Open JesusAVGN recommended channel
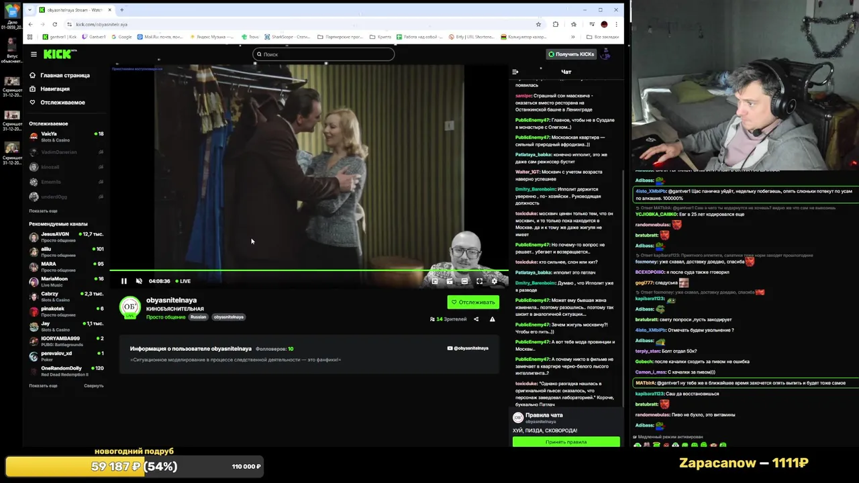The image size is (859, 483). pyautogui.click(x=66, y=237)
